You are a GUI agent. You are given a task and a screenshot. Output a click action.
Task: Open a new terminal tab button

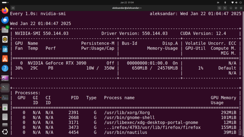13,8
